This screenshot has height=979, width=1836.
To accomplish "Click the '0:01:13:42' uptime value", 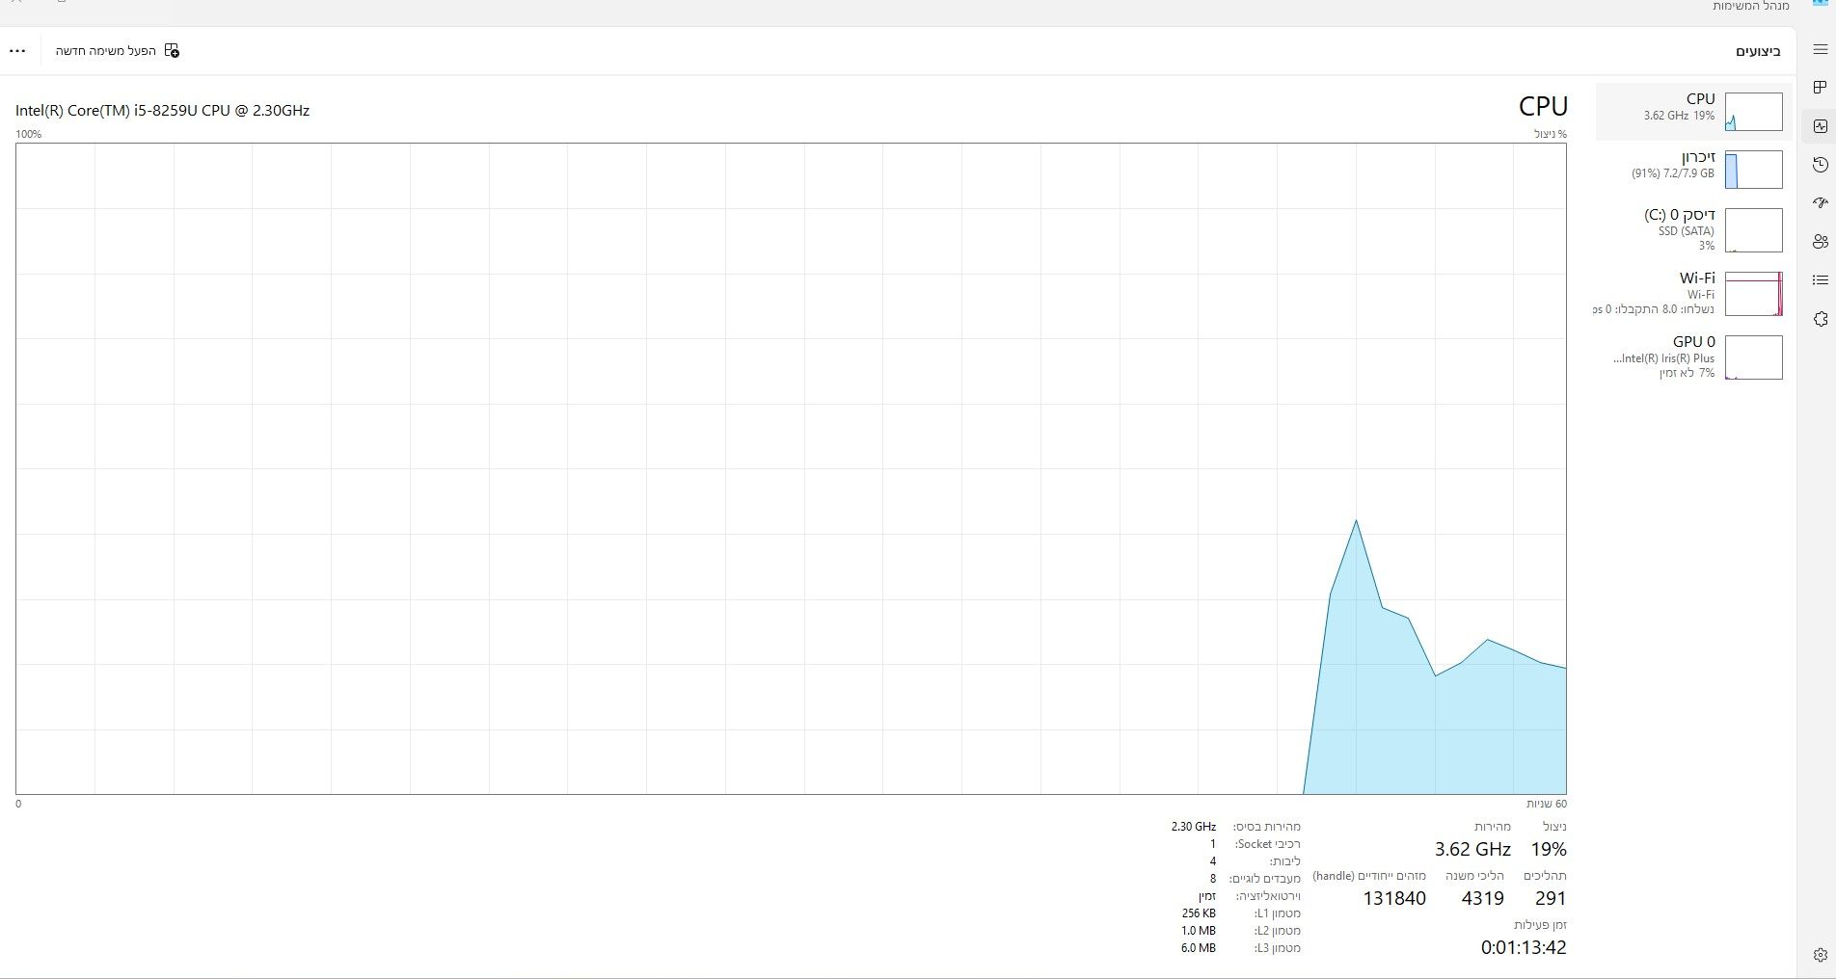I will [1524, 947].
